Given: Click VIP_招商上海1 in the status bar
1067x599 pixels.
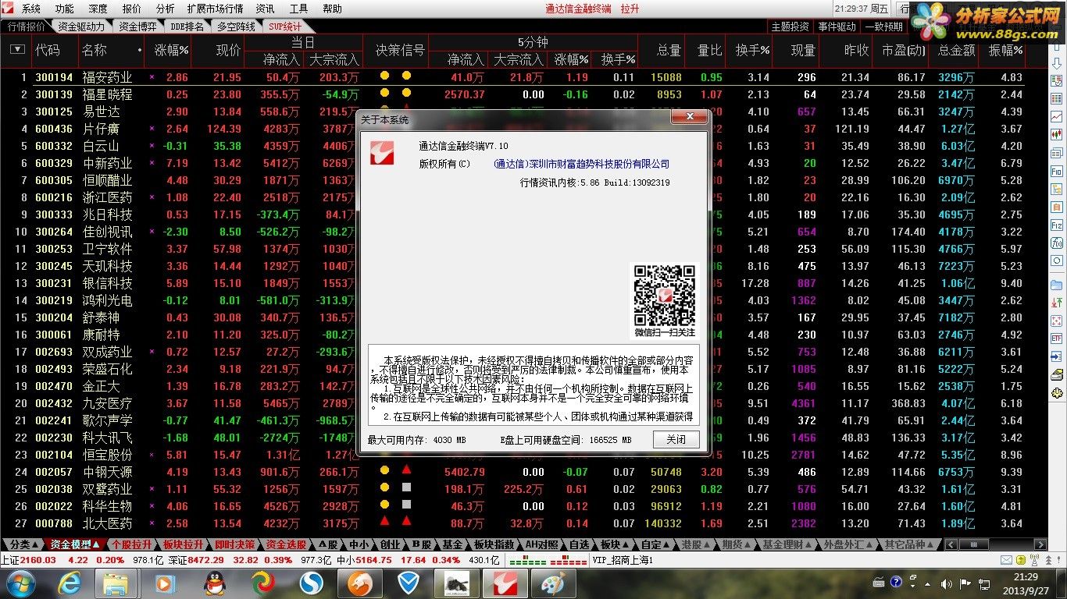Looking at the screenshot, I should 623,560.
